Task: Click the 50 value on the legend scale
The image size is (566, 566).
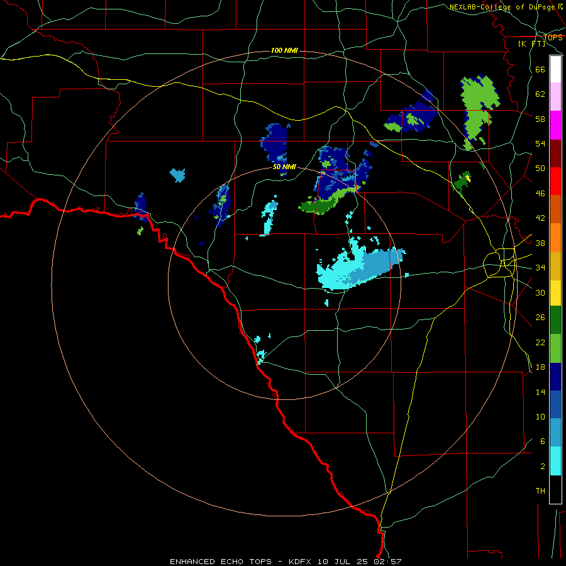Action: click(540, 169)
